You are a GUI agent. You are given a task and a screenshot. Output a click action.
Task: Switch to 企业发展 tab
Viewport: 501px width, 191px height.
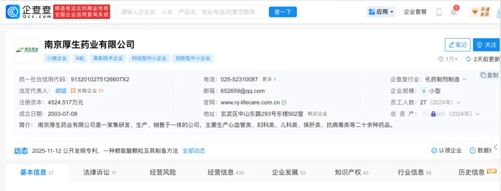[289, 173]
